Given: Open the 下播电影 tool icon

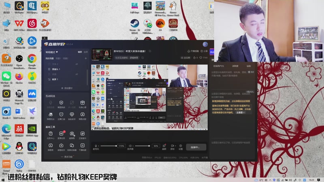Looking at the screenshot, I should (x=83, y=147).
